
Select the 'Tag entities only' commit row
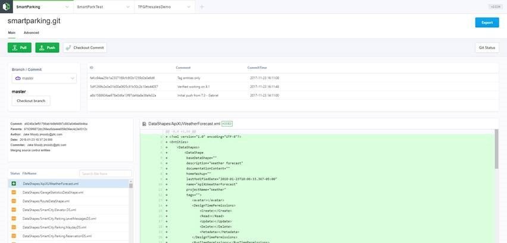[293, 78]
